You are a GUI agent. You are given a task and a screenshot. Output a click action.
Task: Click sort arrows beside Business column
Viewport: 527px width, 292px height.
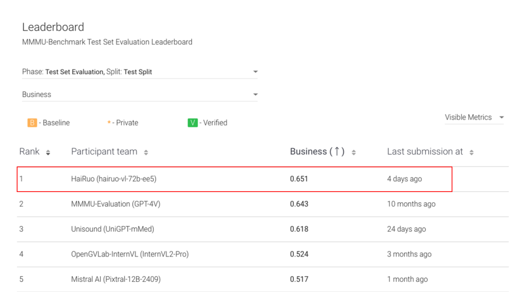coord(354,153)
